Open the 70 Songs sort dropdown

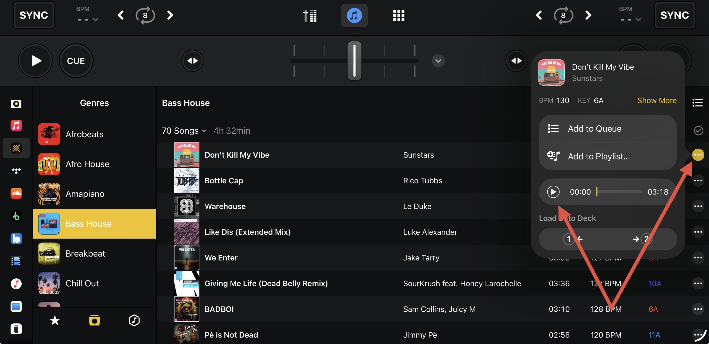pos(184,131)
